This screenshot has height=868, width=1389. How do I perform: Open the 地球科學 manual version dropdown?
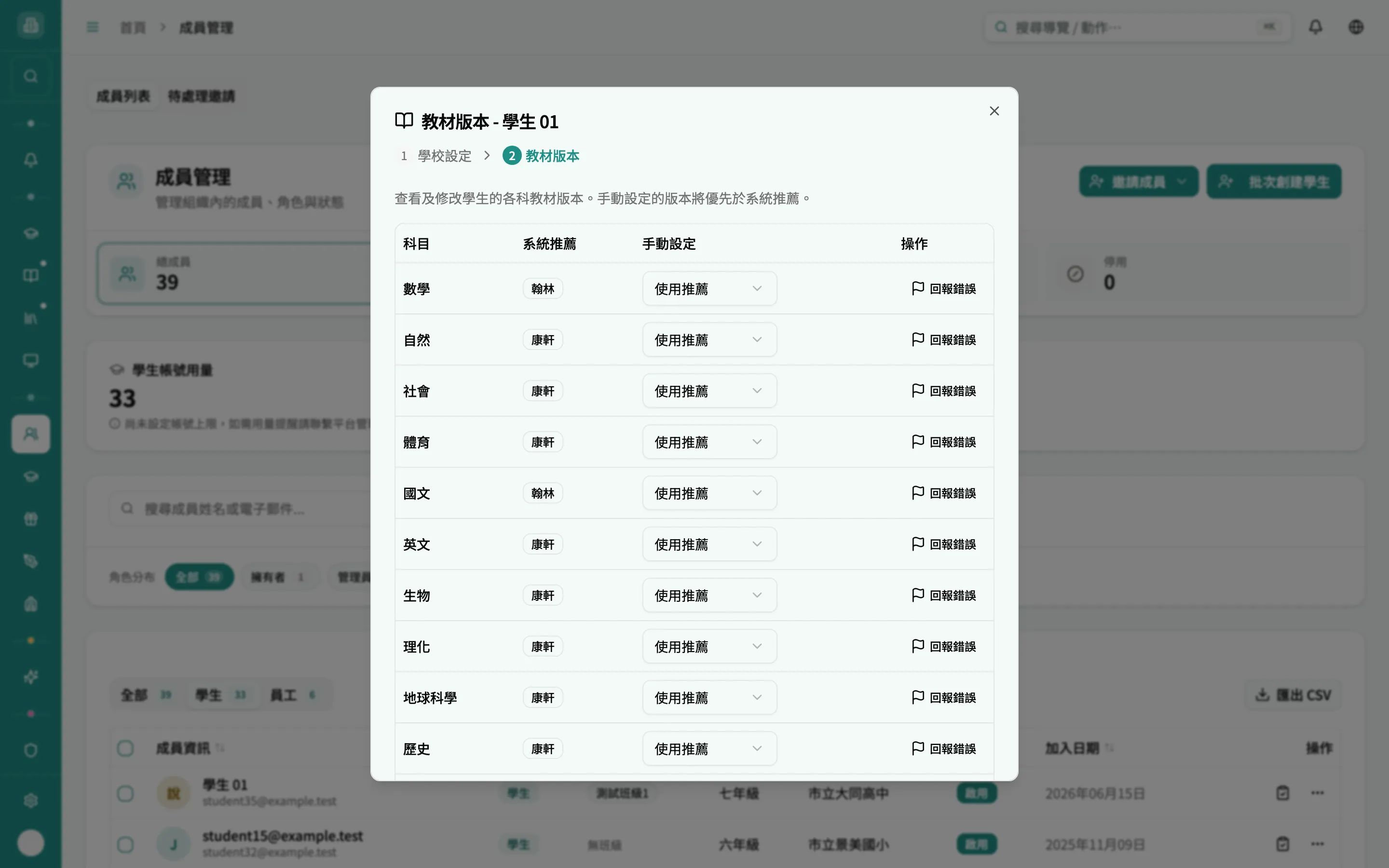pyautogui.click(x=709, y=697)
